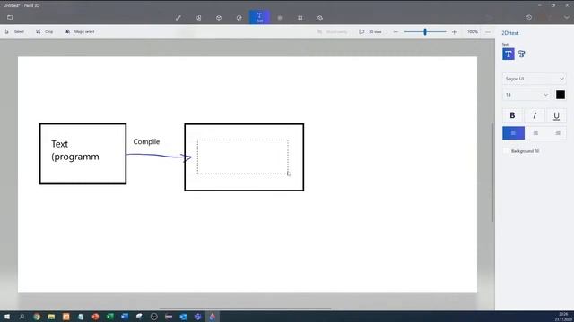
Task: Open Excel from the taskbar
Action: point(109,317)
